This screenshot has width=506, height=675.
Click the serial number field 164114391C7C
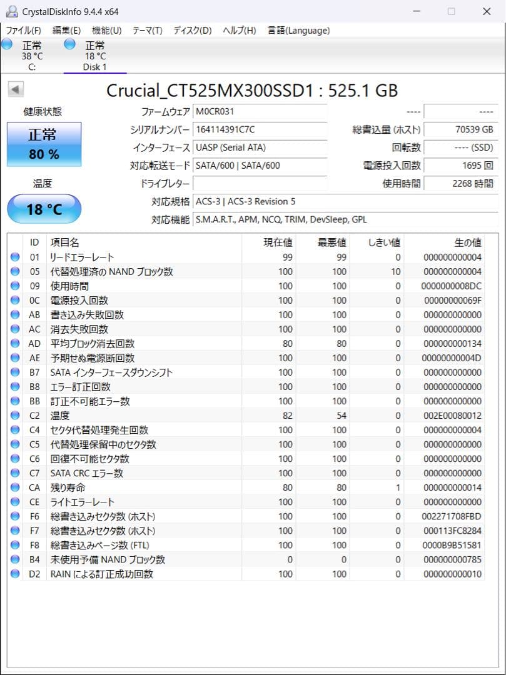tap(260, 129)
